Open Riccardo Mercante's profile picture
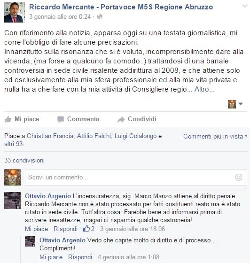Viewport: 250px width, 263px height. [15, 12]
